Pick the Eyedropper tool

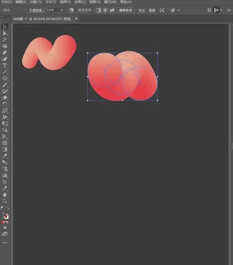pyautogui.click(x=5, y=156)
